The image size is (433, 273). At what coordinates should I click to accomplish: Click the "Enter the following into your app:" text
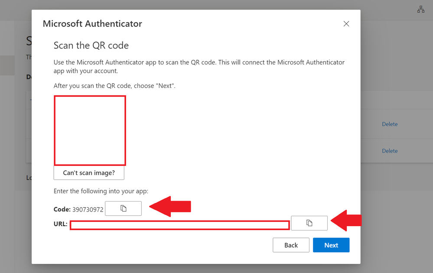101,191
